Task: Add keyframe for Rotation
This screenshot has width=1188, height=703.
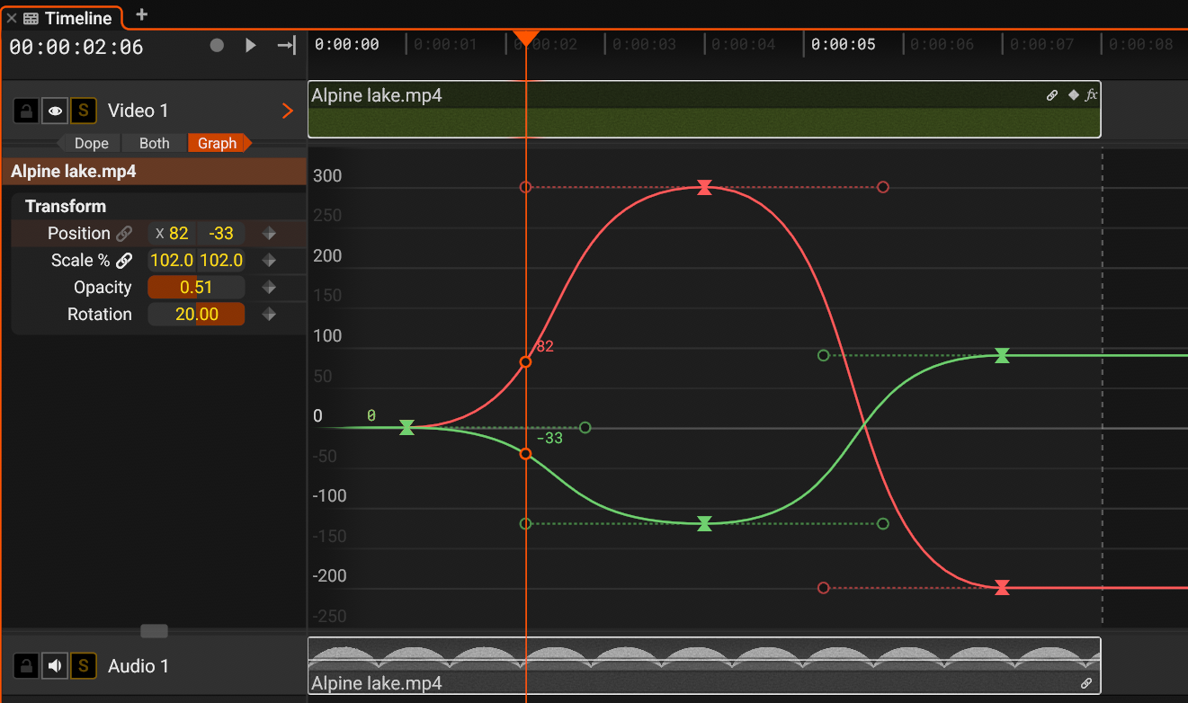Action: coord(268,315)
